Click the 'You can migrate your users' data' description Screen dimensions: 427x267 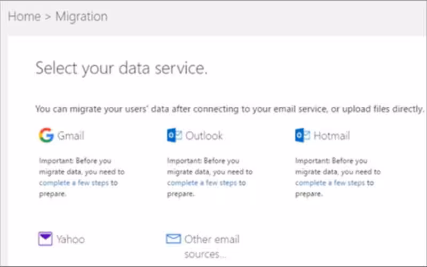(230, 109)
